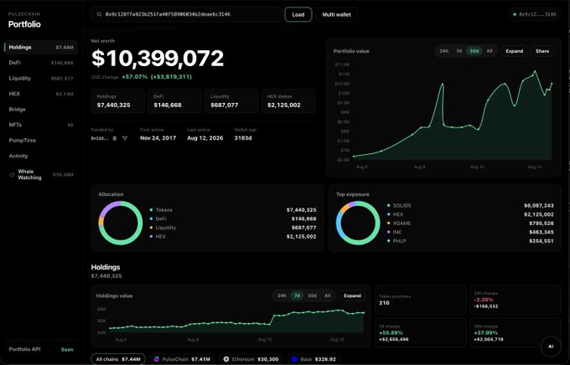Screen dimensions: 570x365
Task: Click the PulseChain logo icon in chain filter
Action: (156, 359)
